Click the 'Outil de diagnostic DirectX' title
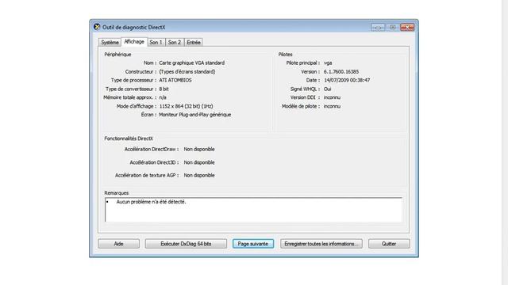This screenshot has height=285, width=508. point(134,27)
